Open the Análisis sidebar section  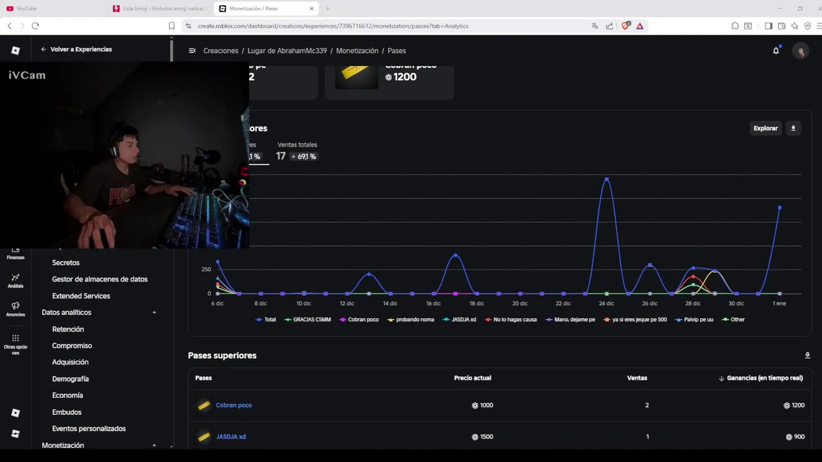point(15,280)
